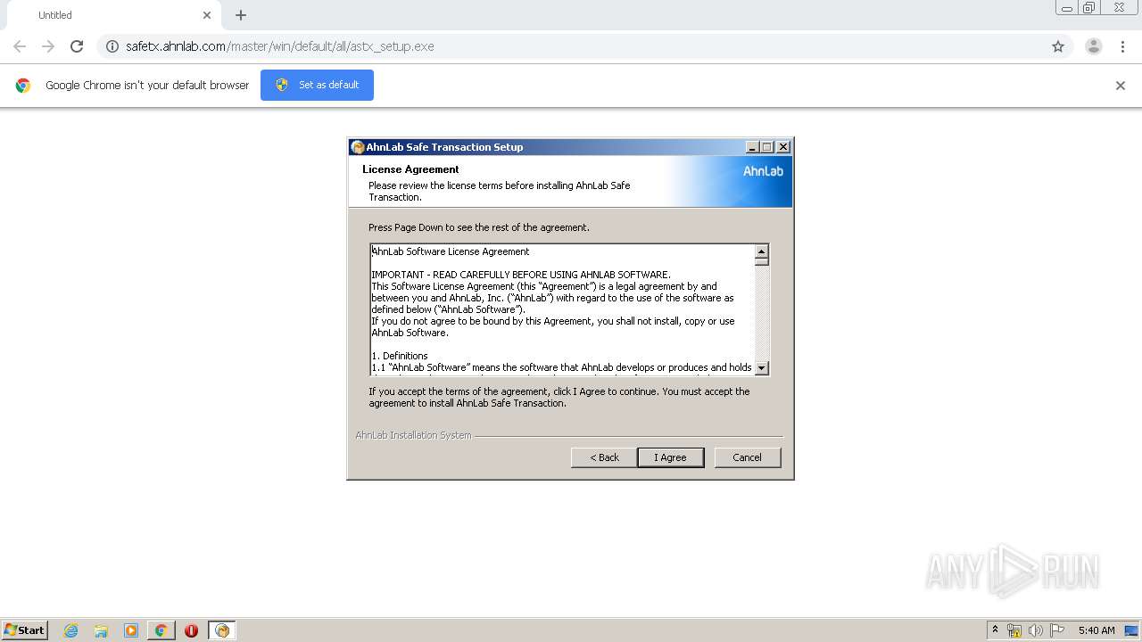Go back in Chrome history
Screen dimensions: 1142x642
coord(20,46)
